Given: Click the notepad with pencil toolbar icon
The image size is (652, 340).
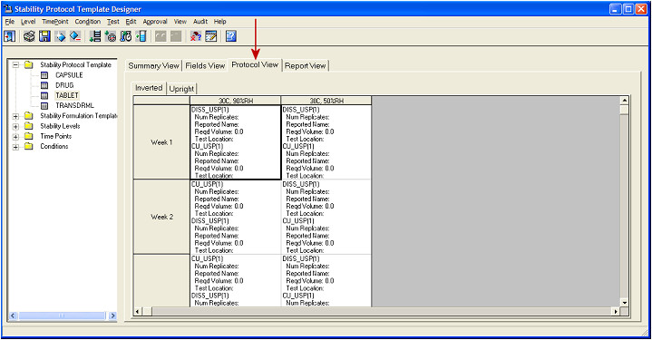Looking at the screenshot, I should tap(211, 36).
